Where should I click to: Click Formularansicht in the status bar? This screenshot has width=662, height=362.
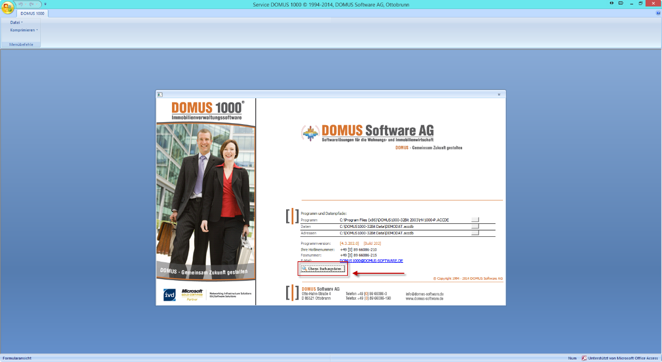(x=16, y=358)
